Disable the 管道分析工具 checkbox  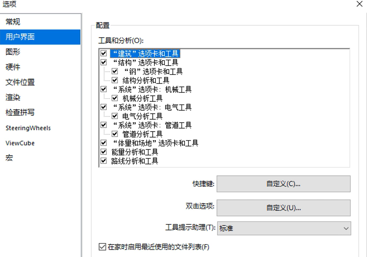pyautogui.click(x=115, y=134)
